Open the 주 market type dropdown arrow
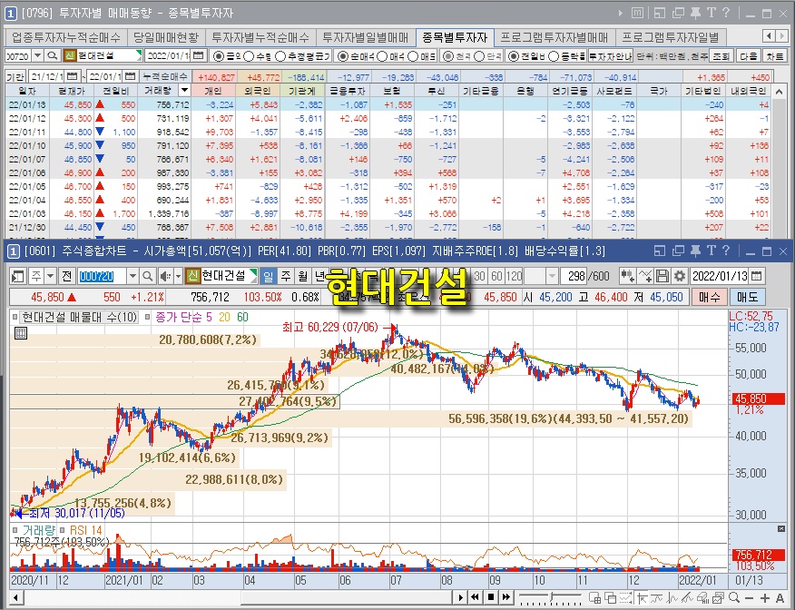The height and width of the screenshot is (610, 795). 50,276
